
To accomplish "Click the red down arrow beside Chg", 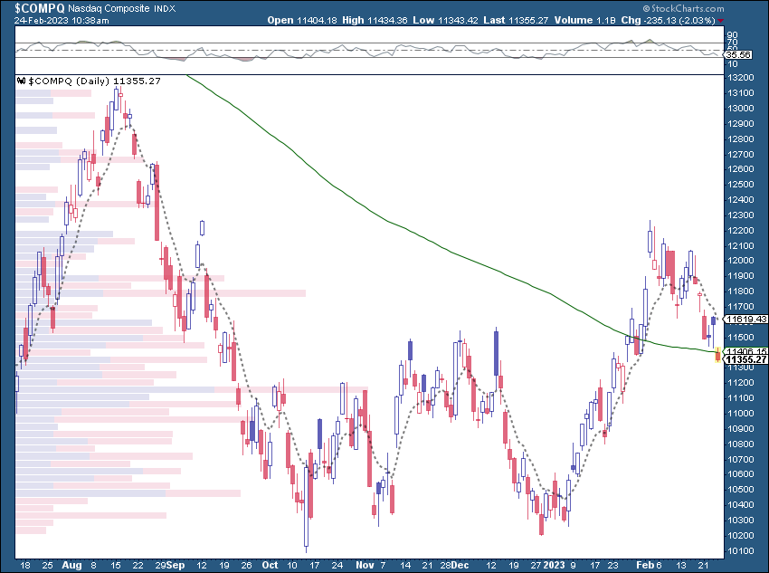I will [x=720, y=21].
